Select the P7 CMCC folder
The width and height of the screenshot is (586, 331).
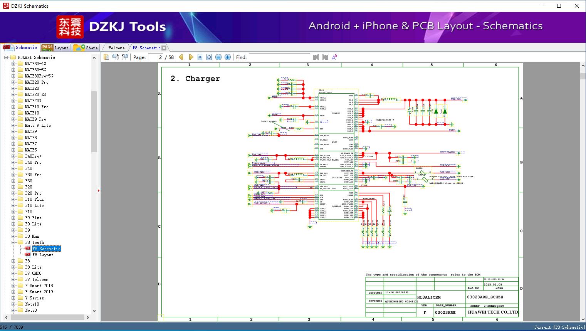33,273
